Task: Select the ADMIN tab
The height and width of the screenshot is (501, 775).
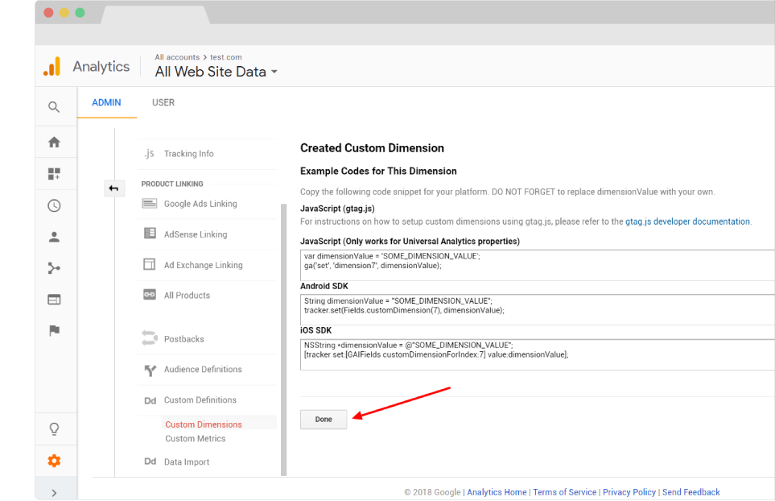Action: click(106, 102)
